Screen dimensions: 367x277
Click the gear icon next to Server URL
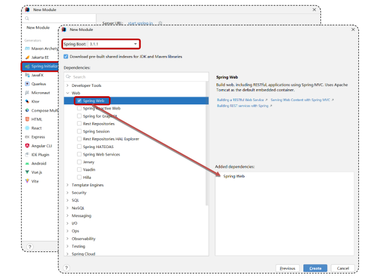[160, 23]
